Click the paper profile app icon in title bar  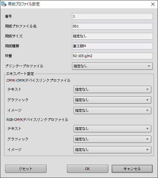coord(4,4)
